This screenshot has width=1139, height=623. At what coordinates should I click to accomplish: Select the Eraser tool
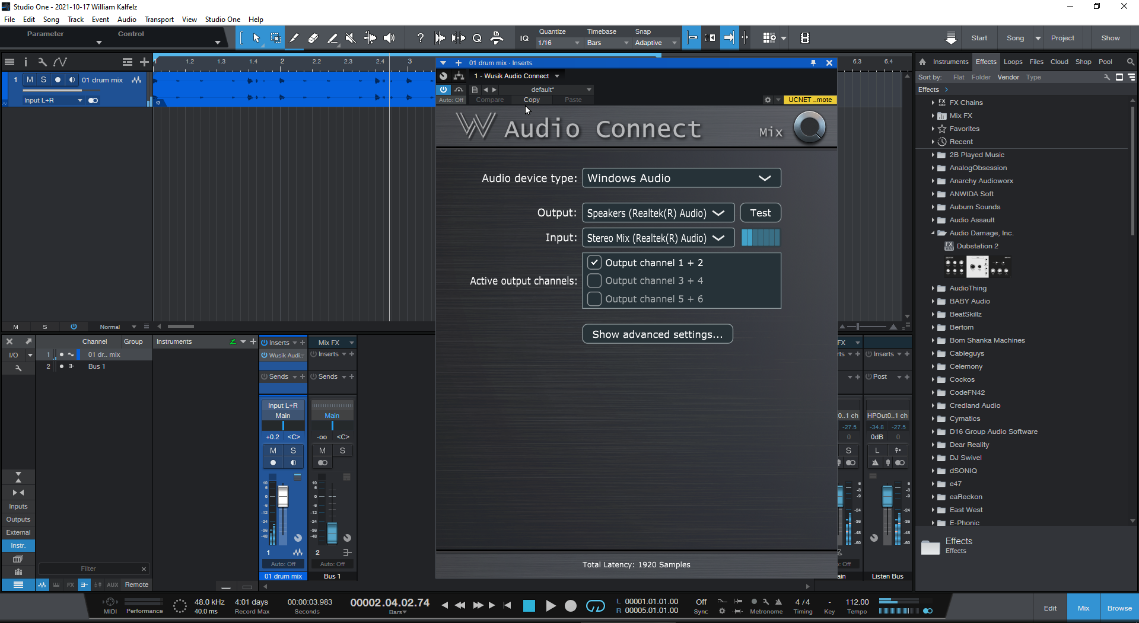pos(313,38)
